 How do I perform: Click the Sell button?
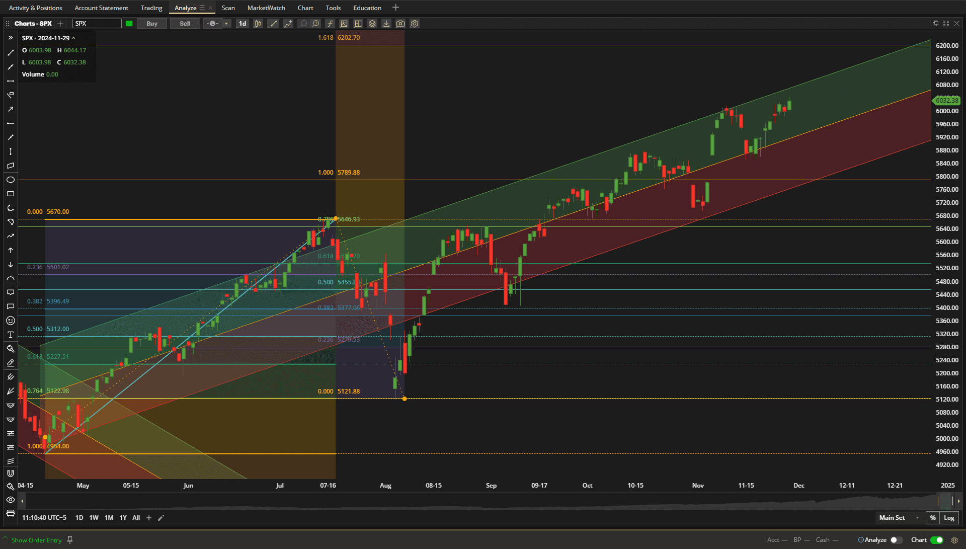tap(185, 24)
